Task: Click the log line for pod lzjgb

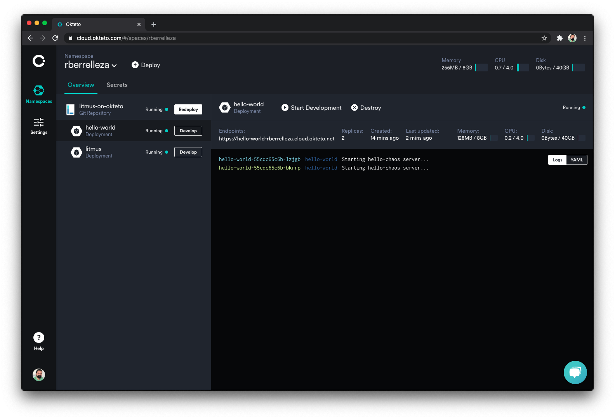Action: 324,159
